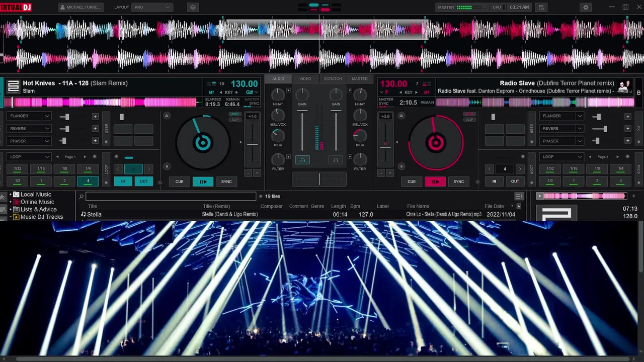The image size is (644, 362).
Task: Eject track from left deck
Action: coord(167,116)
